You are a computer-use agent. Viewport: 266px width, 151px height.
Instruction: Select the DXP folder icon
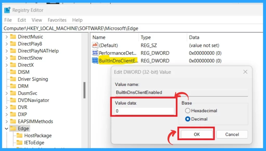(x=13, y=114)
